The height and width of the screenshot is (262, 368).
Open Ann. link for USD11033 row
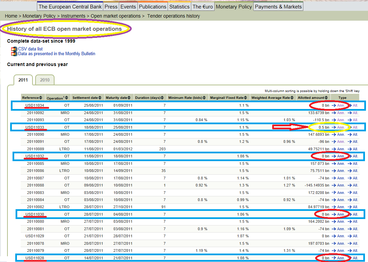pos(339,127)
